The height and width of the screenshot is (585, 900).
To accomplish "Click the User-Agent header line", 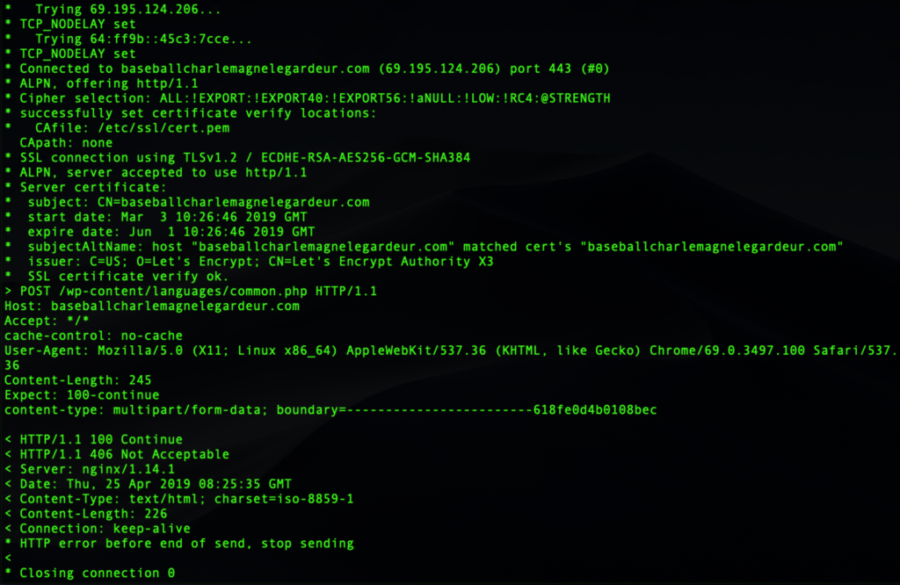I will [x=448, y=350].
